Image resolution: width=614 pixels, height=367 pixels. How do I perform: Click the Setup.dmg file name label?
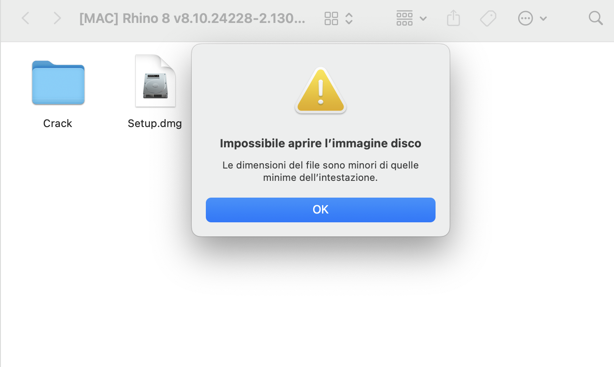(155, 124)
